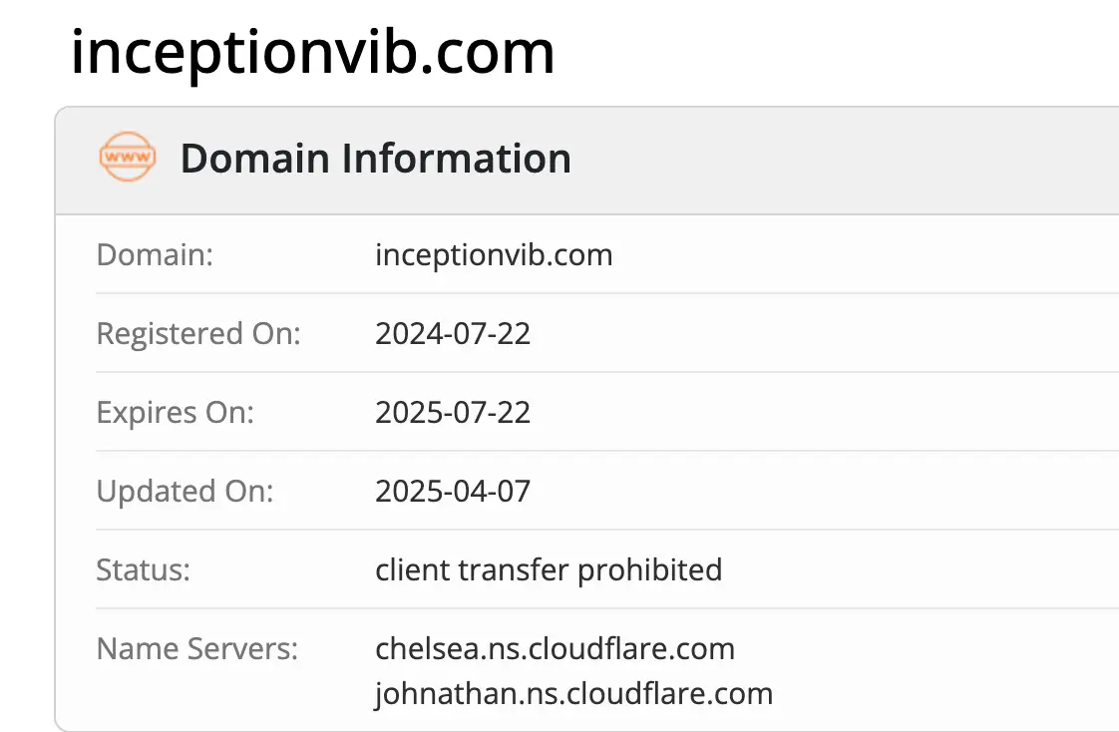Click the Status: field label
This screenshot has width=1119, height=732.
click(x=143, y=569)
